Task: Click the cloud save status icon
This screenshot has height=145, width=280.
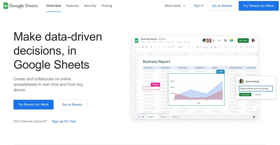Action: (164, 39)
